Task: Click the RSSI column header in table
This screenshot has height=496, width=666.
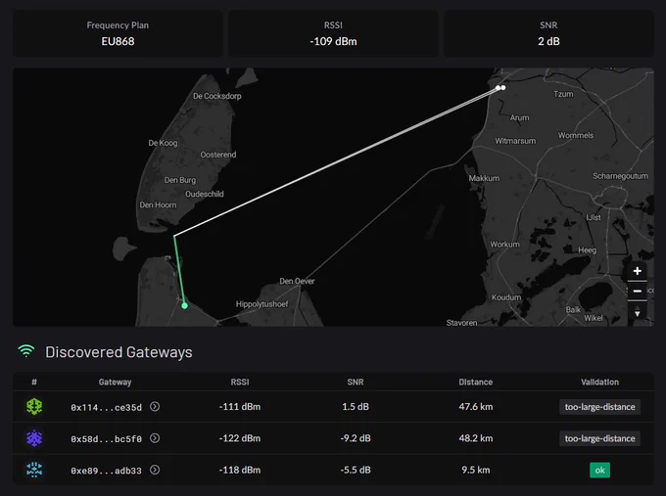Action: tap(240, 382)
